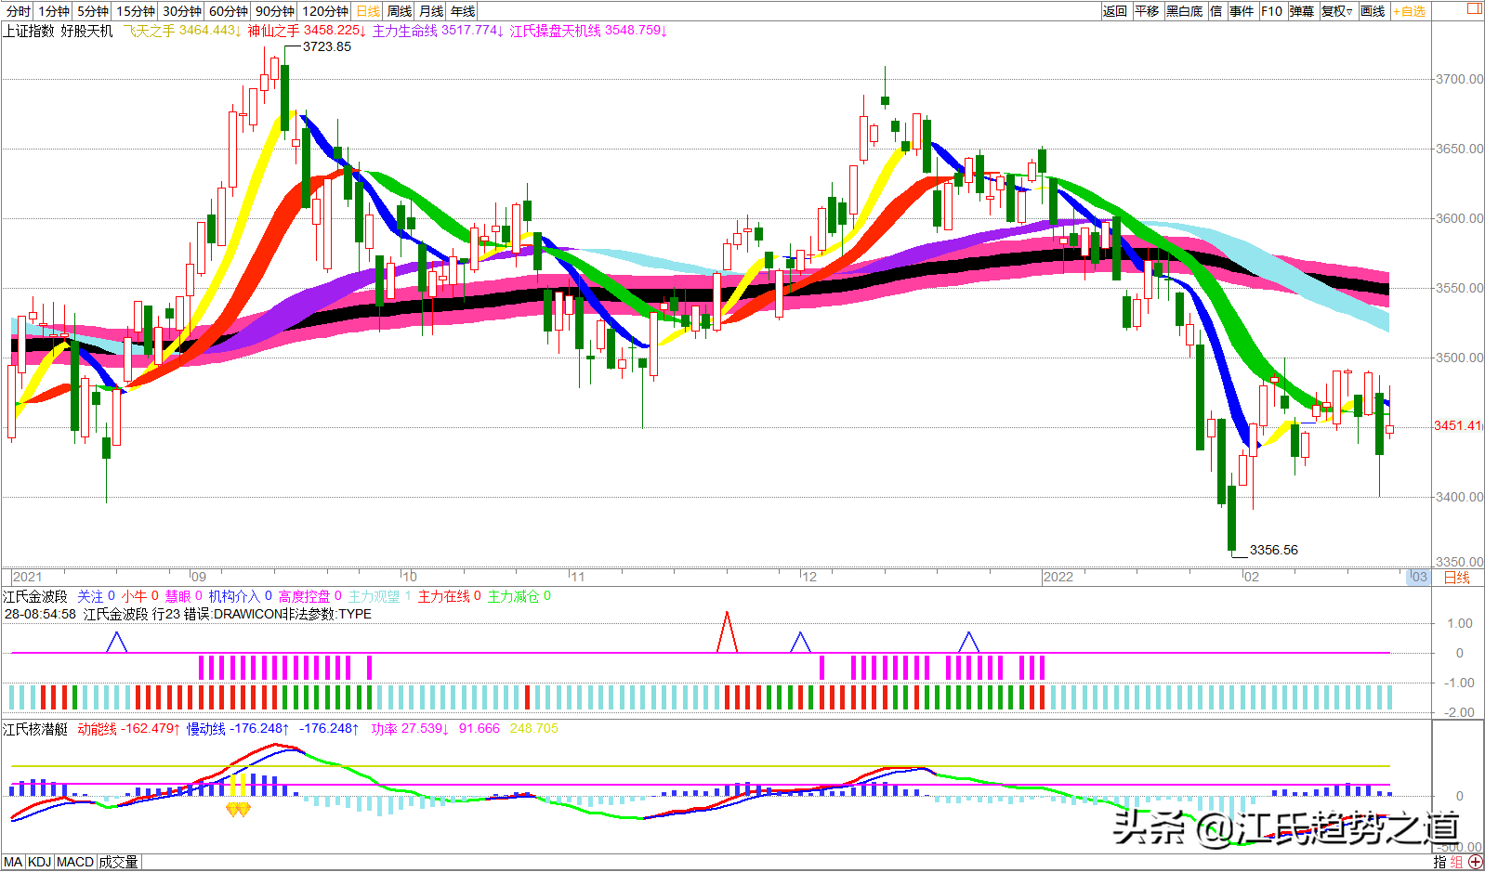Add stock via +自选
The image size is (1485, 872).
(x=1409, y=11)
